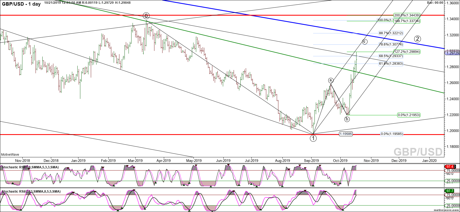Click the boxed 1.19585 price label

[346, 134]
